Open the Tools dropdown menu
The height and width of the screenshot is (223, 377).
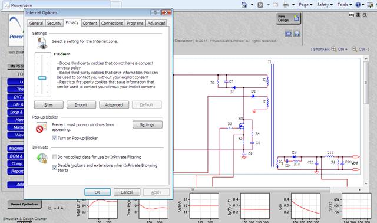click(344, 5)
